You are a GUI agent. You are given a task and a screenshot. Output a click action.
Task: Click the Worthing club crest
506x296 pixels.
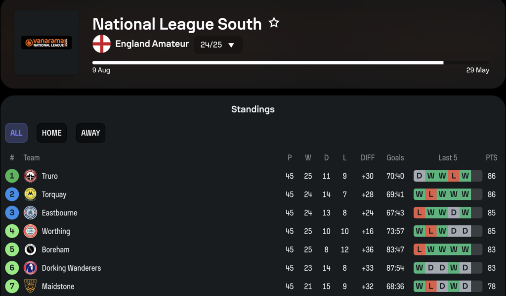coord(30,231)
